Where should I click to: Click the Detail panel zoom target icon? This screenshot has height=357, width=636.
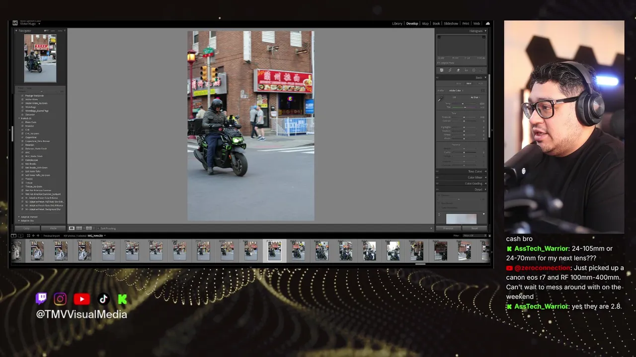click(439, 214)
